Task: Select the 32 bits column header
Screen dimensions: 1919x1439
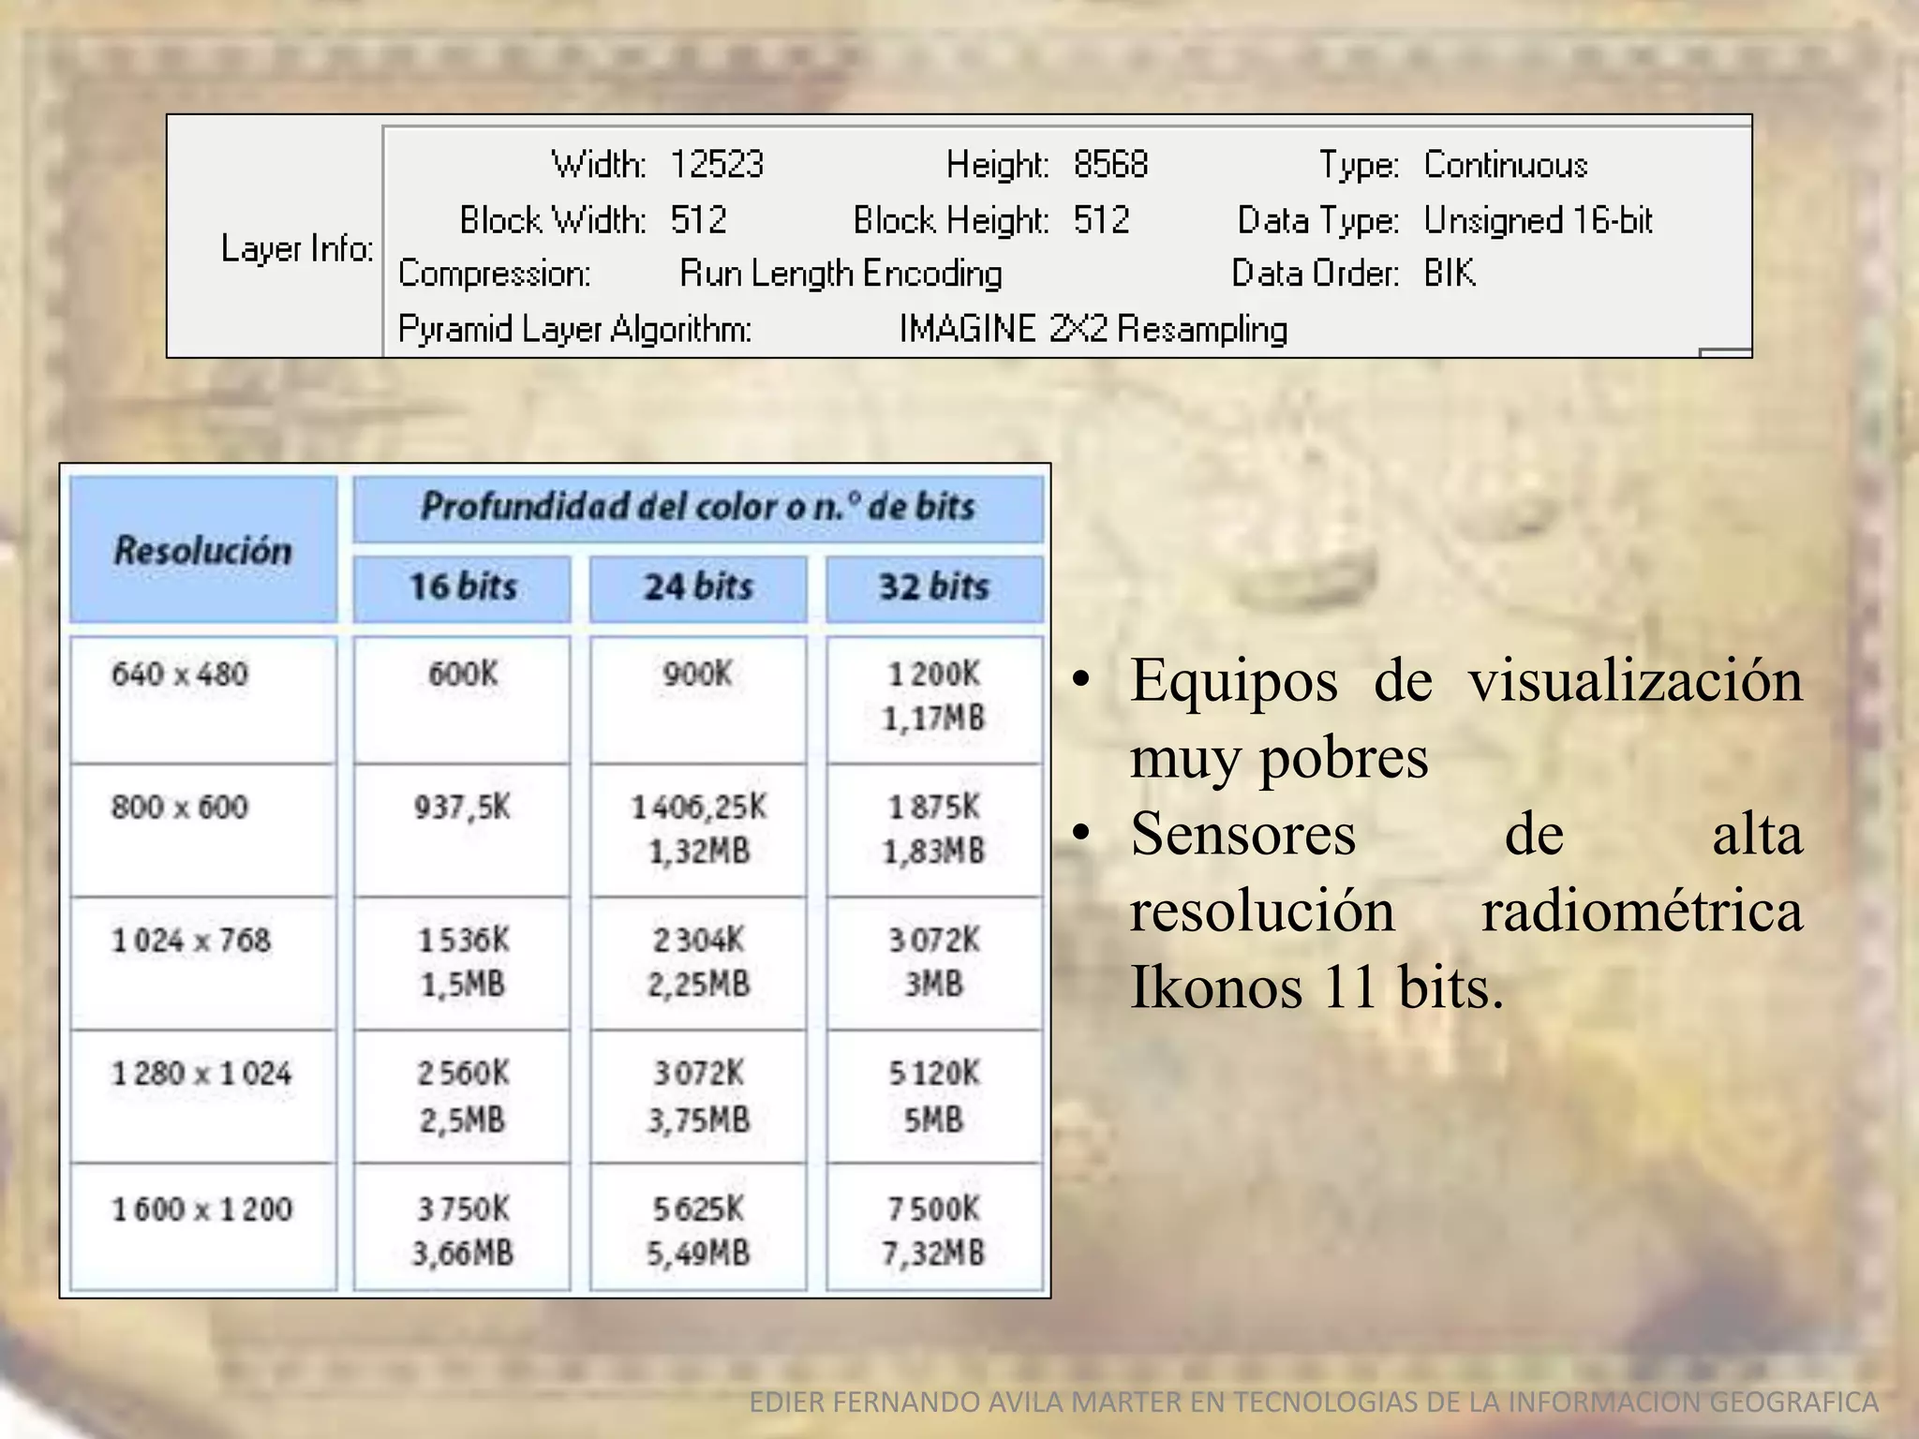Action: click(934, 588)
